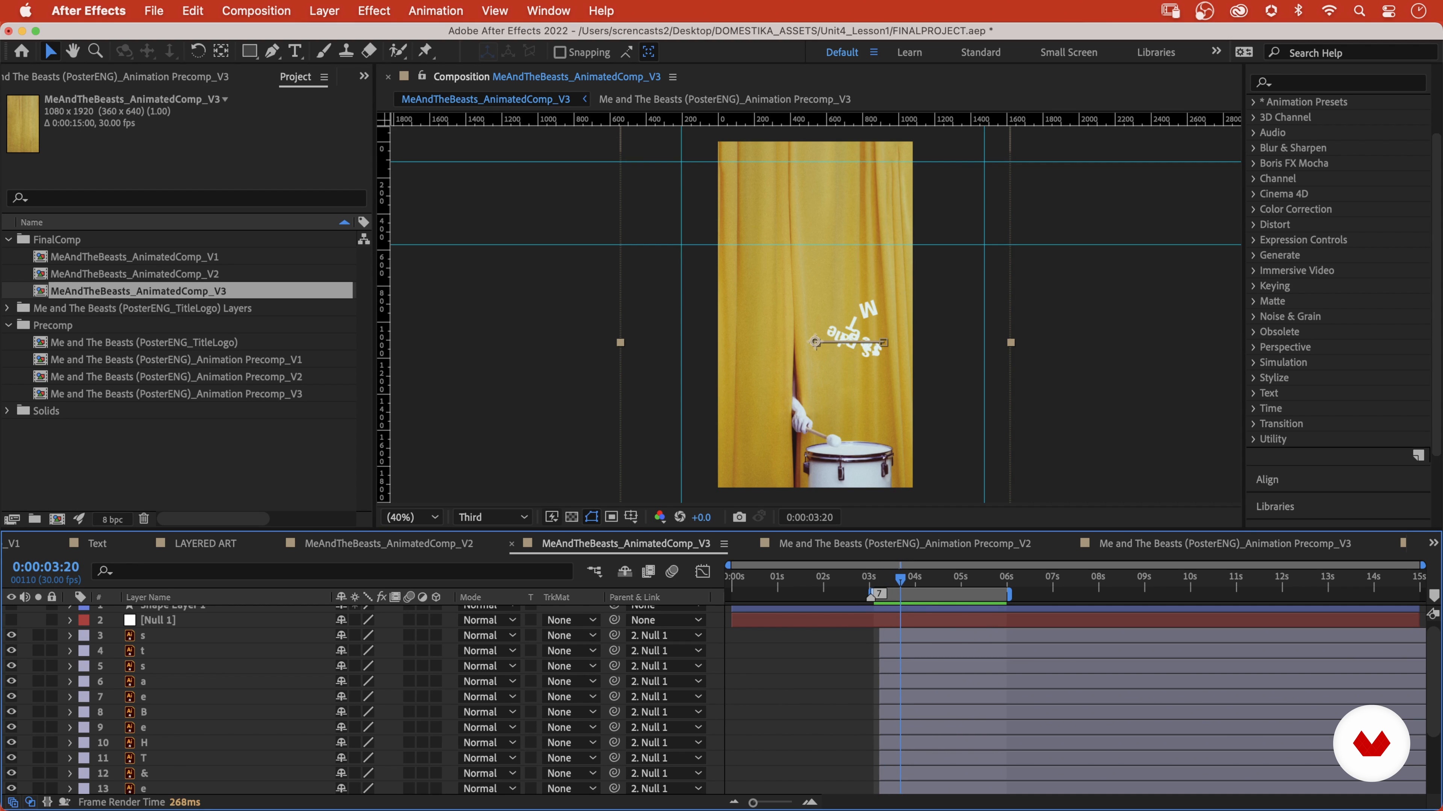This screenshot has width=1443, height=811.
Task: Select the Rectangle shape tool
Action: [249, 51]
